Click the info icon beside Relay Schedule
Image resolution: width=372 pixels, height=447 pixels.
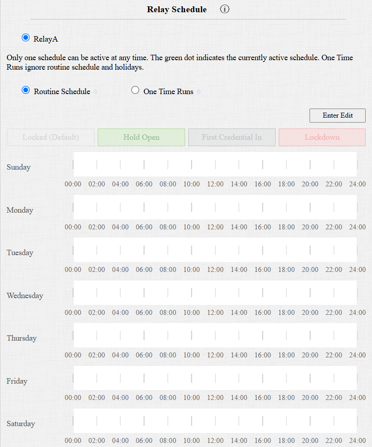pos(224,9)
